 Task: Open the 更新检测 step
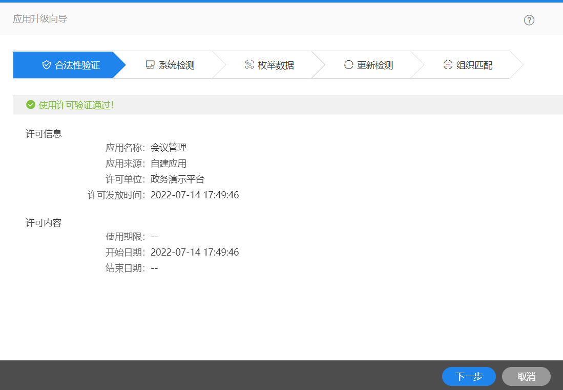pyautogui.click(x=375, y=65)
